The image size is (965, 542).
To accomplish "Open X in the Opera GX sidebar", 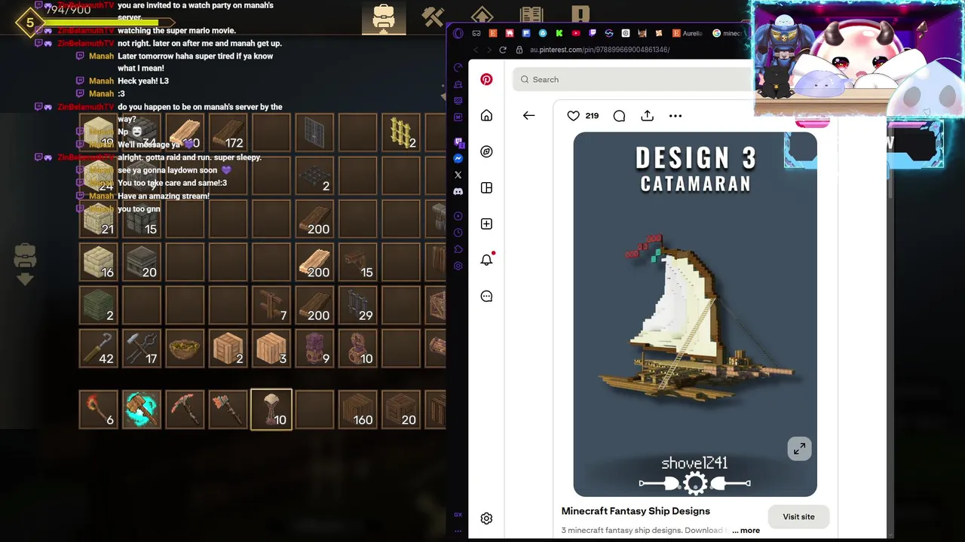I will click(458, 175).
